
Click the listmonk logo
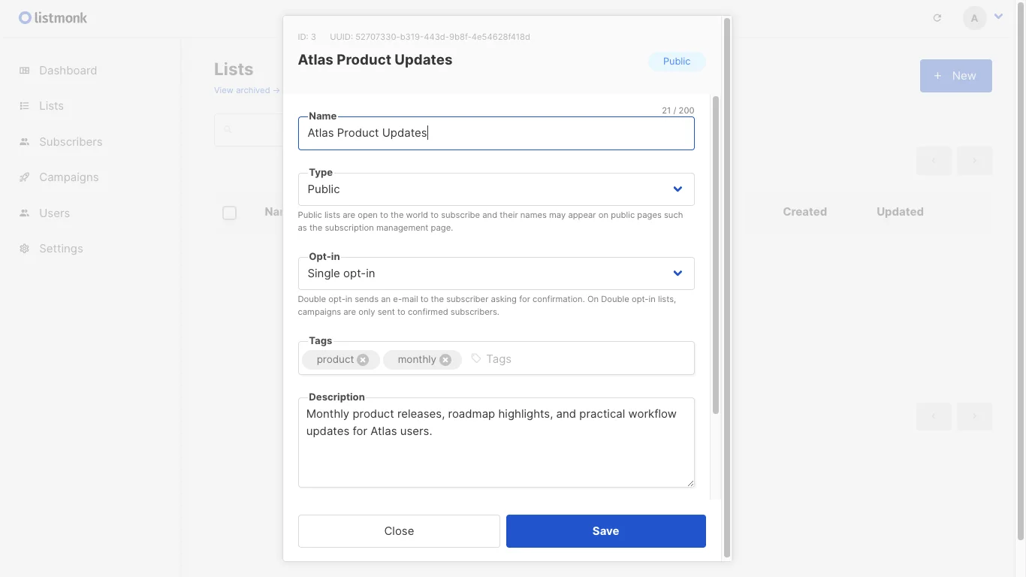point(53,17)
